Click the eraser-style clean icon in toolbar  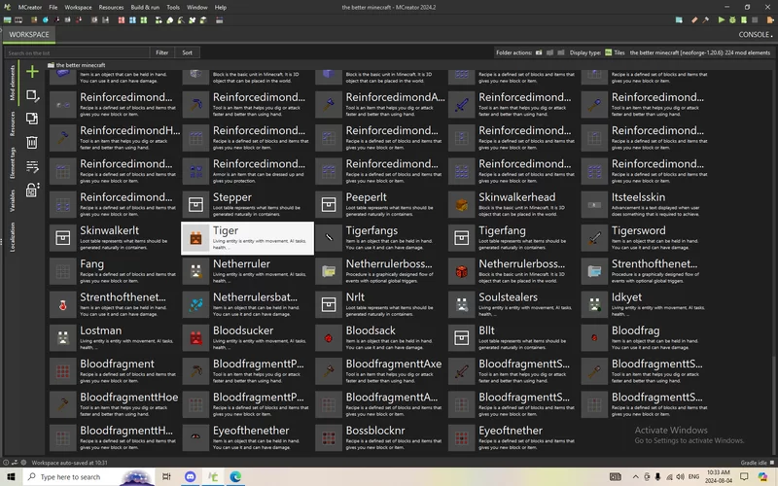click(x=694, y=19)
